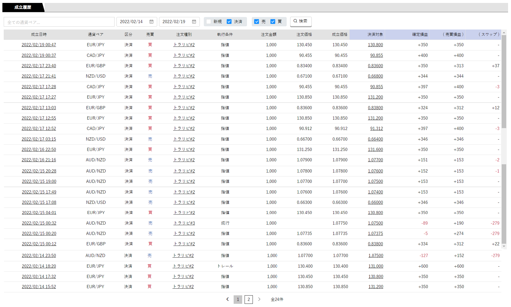
Task: Open トラリピ#3 order type link
Action: tap(184, 223)
